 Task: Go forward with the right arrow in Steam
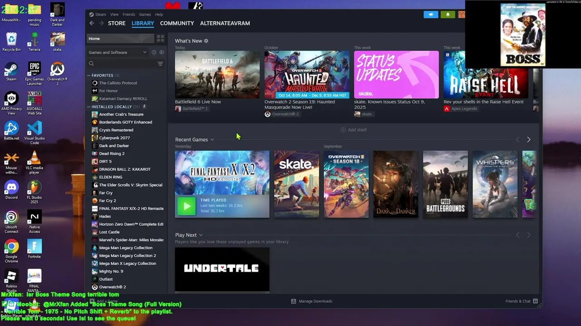pos(101,23)
